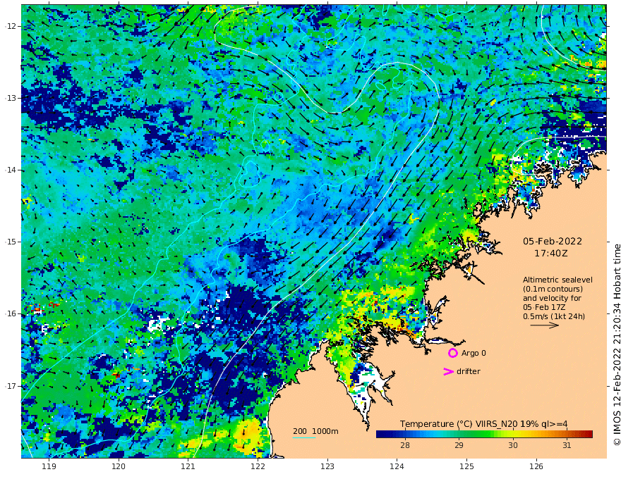Click the 'drifter' legend label

[x=469, y=371]
